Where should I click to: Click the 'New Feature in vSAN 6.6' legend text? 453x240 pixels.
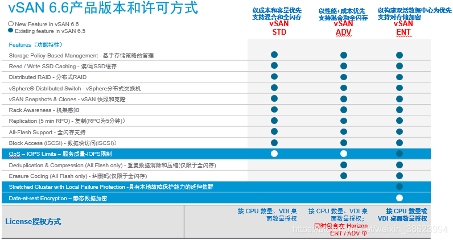tap(47, 24)
